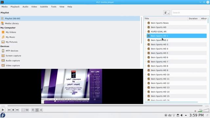Image resolution: width=210 pixels, height=118 pixels.
Task: Open the Subtitle menu
Action: (x=44, y=7)
